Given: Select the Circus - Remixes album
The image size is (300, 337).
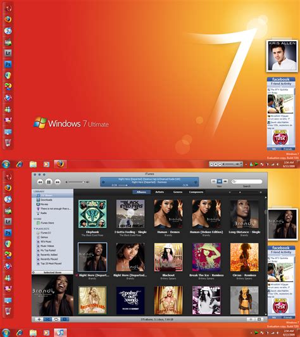Looking at the screenshot, I should [244, 257].
